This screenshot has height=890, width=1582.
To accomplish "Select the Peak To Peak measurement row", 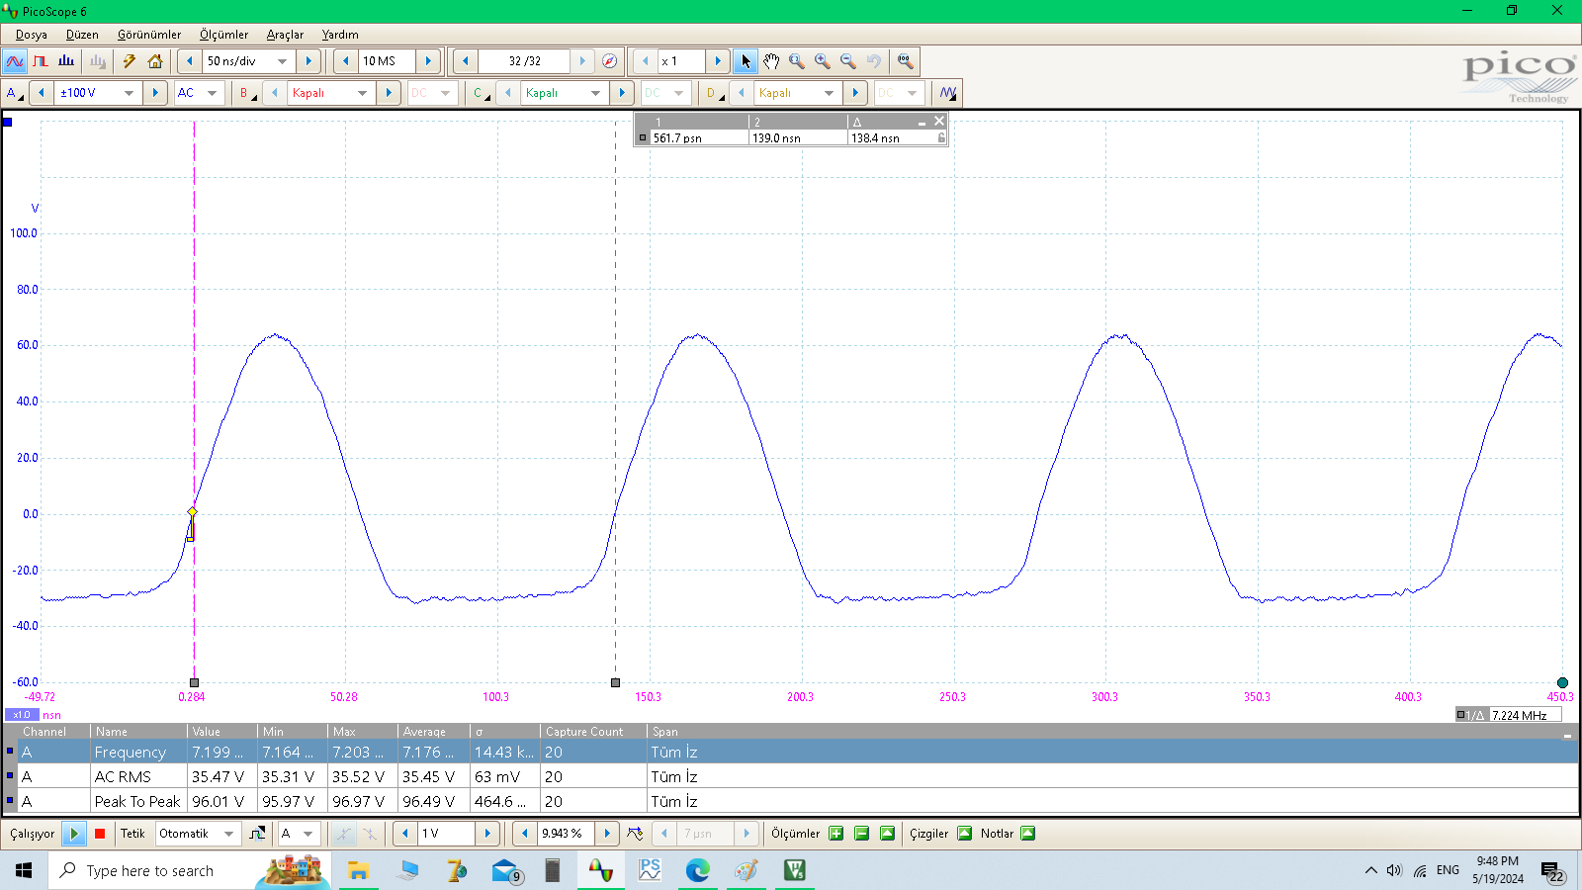I will [137, 802].
